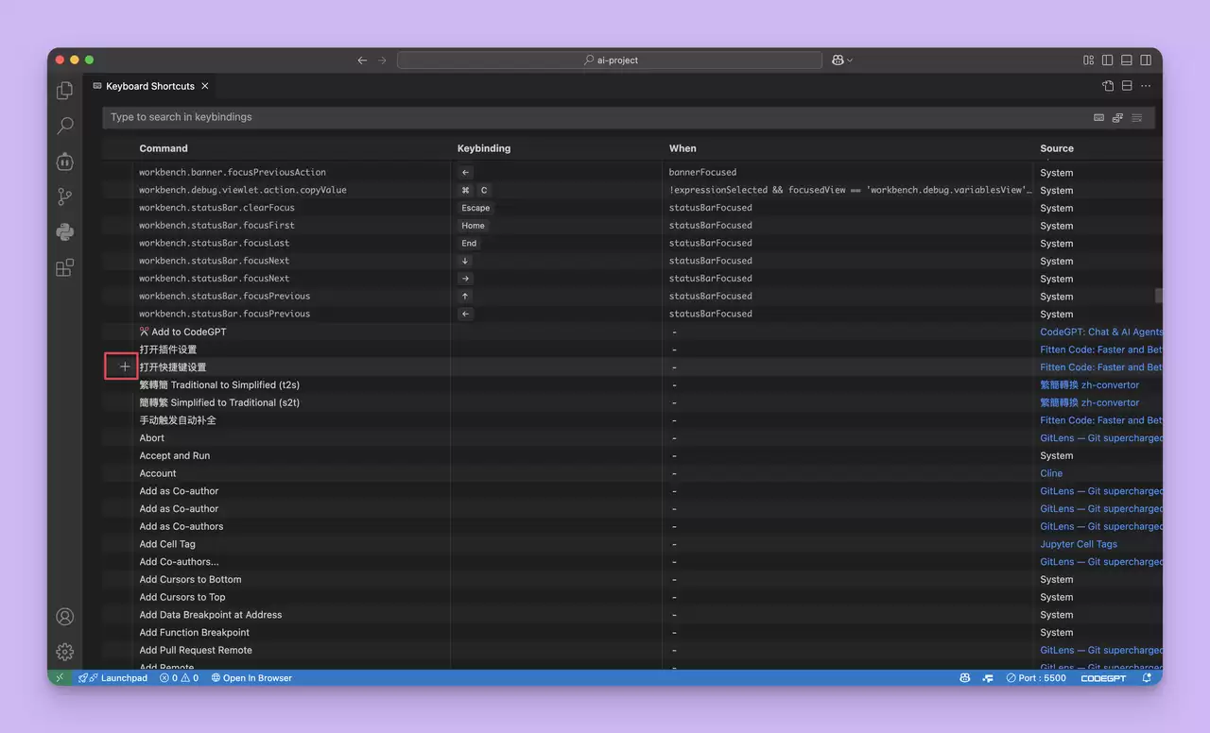The width and height of the screenshot is (1210, 733).
Task: Split the editor with split icon
Action: (1127, 86)
